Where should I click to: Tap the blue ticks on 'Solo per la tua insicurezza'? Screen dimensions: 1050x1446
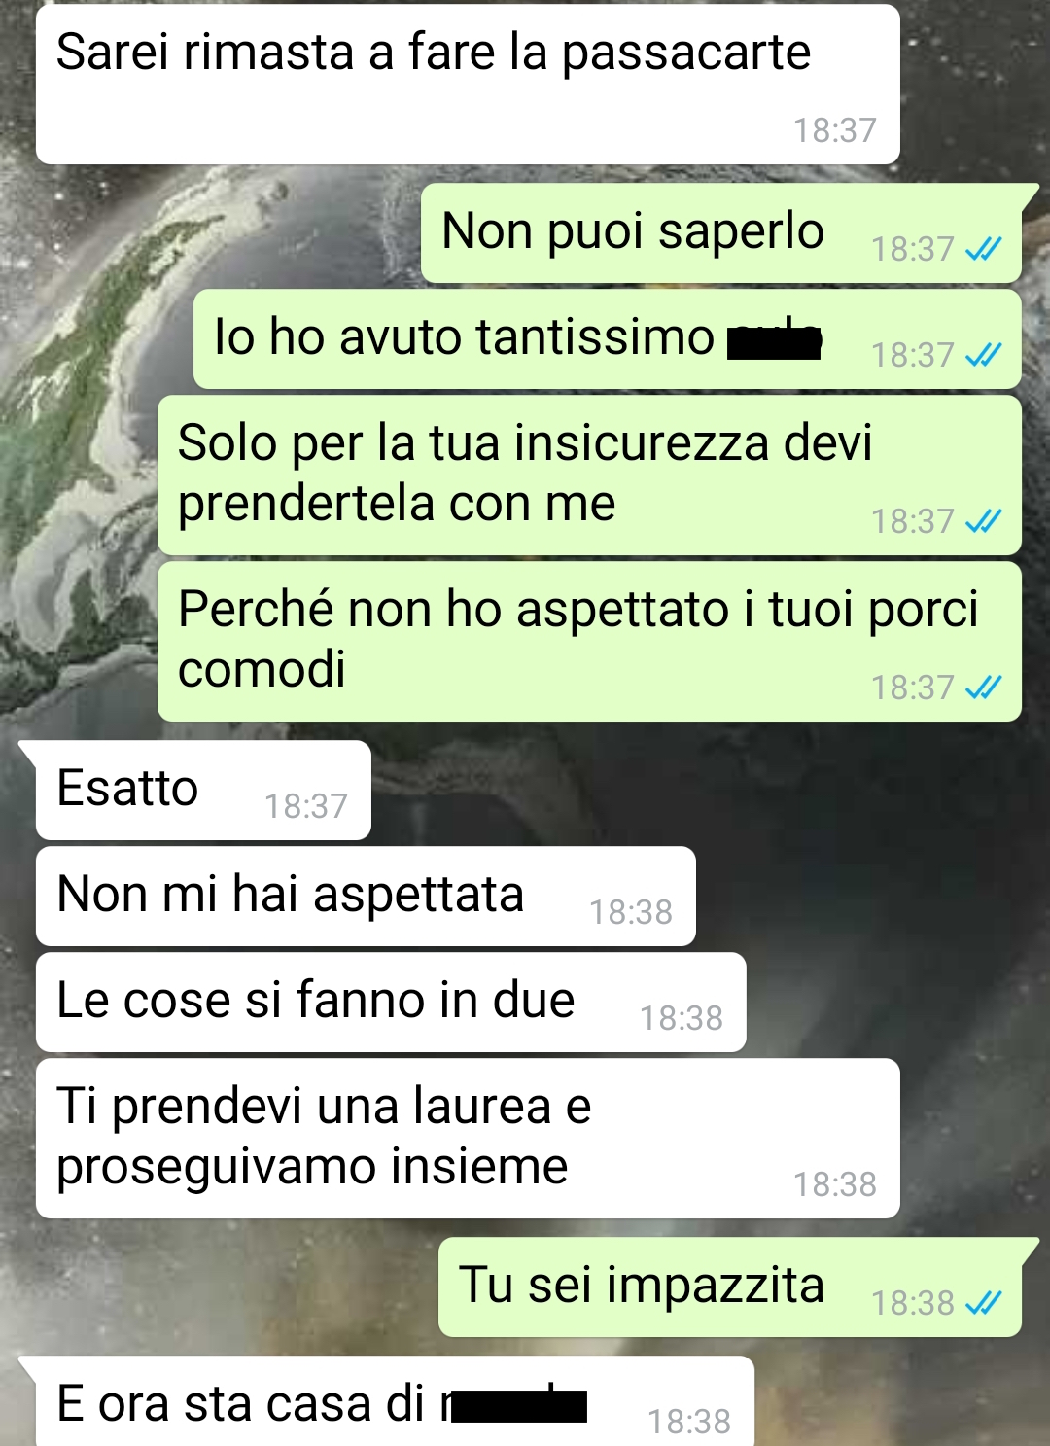(983, 522)
